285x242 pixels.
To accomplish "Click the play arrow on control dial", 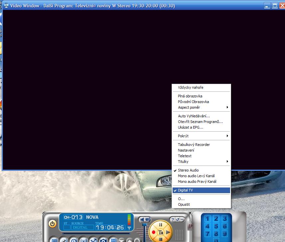I will coord(168,232).
